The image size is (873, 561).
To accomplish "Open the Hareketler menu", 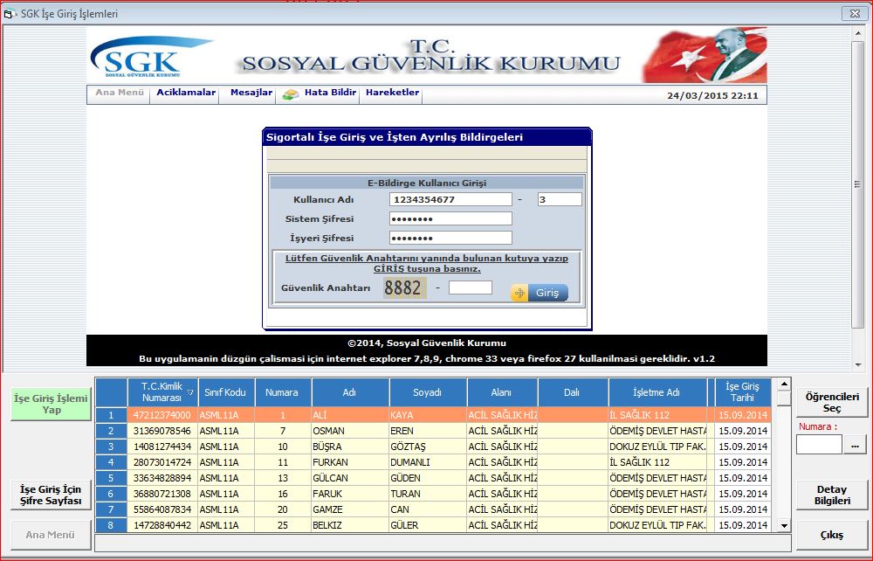I will click(391, 92).
